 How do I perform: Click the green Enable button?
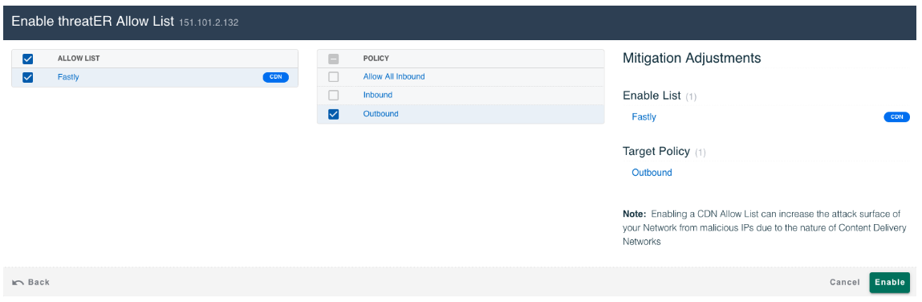tap(890, 283)
